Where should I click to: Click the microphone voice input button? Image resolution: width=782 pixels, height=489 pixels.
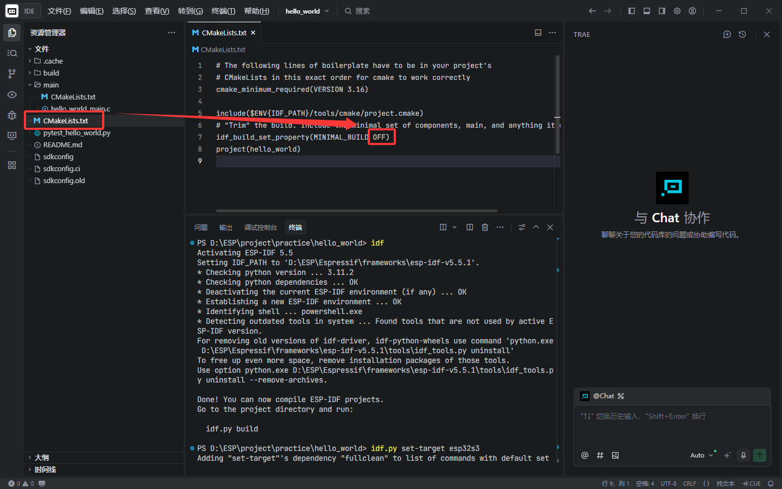[743, 455]
